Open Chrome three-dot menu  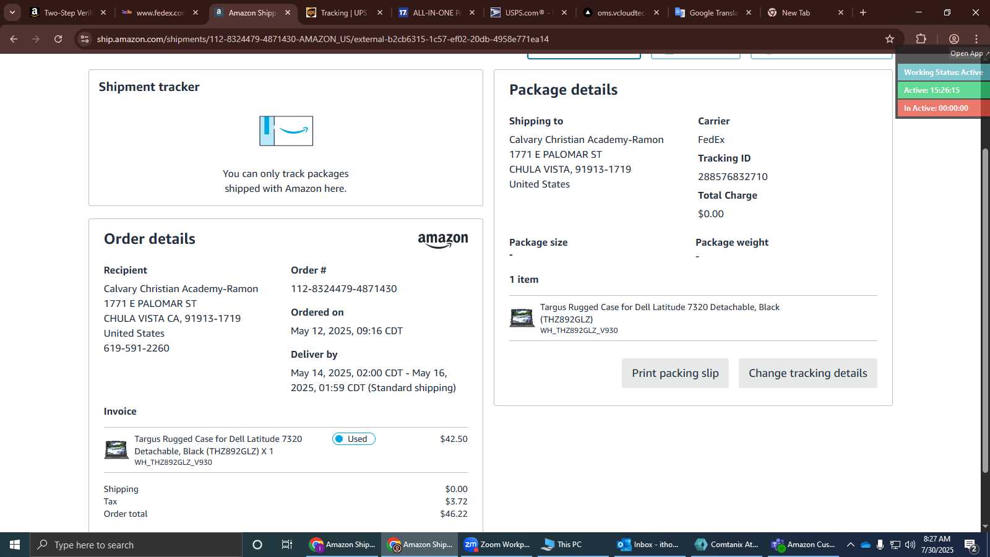click(976, 39)
